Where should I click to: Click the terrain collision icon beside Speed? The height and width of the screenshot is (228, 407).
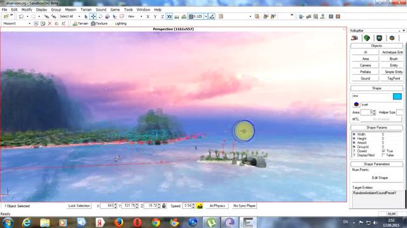200,206
